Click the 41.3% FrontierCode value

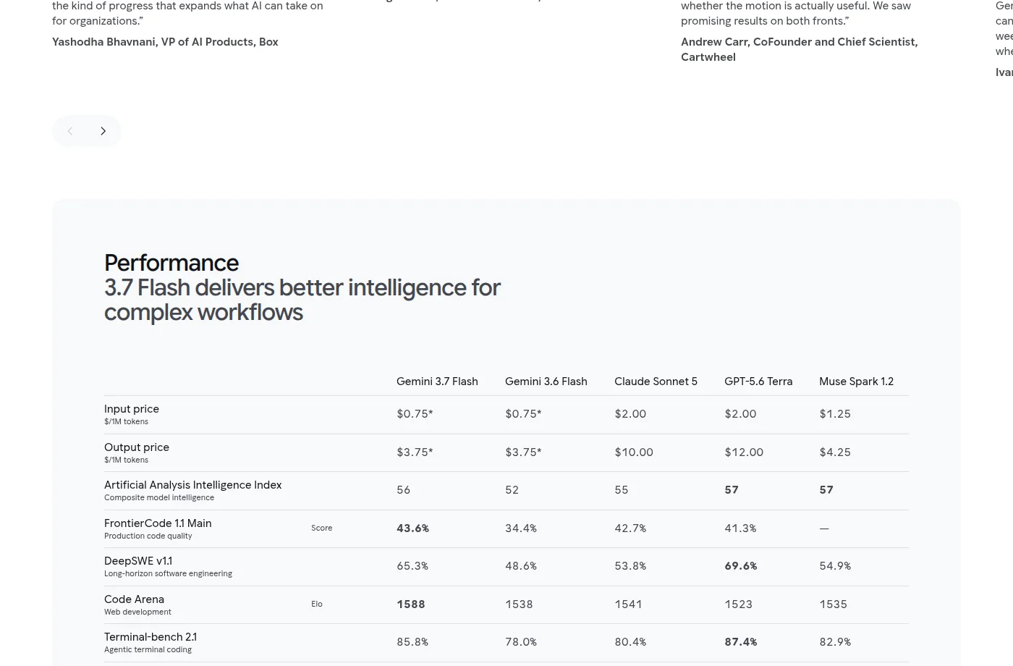(740, 528)
